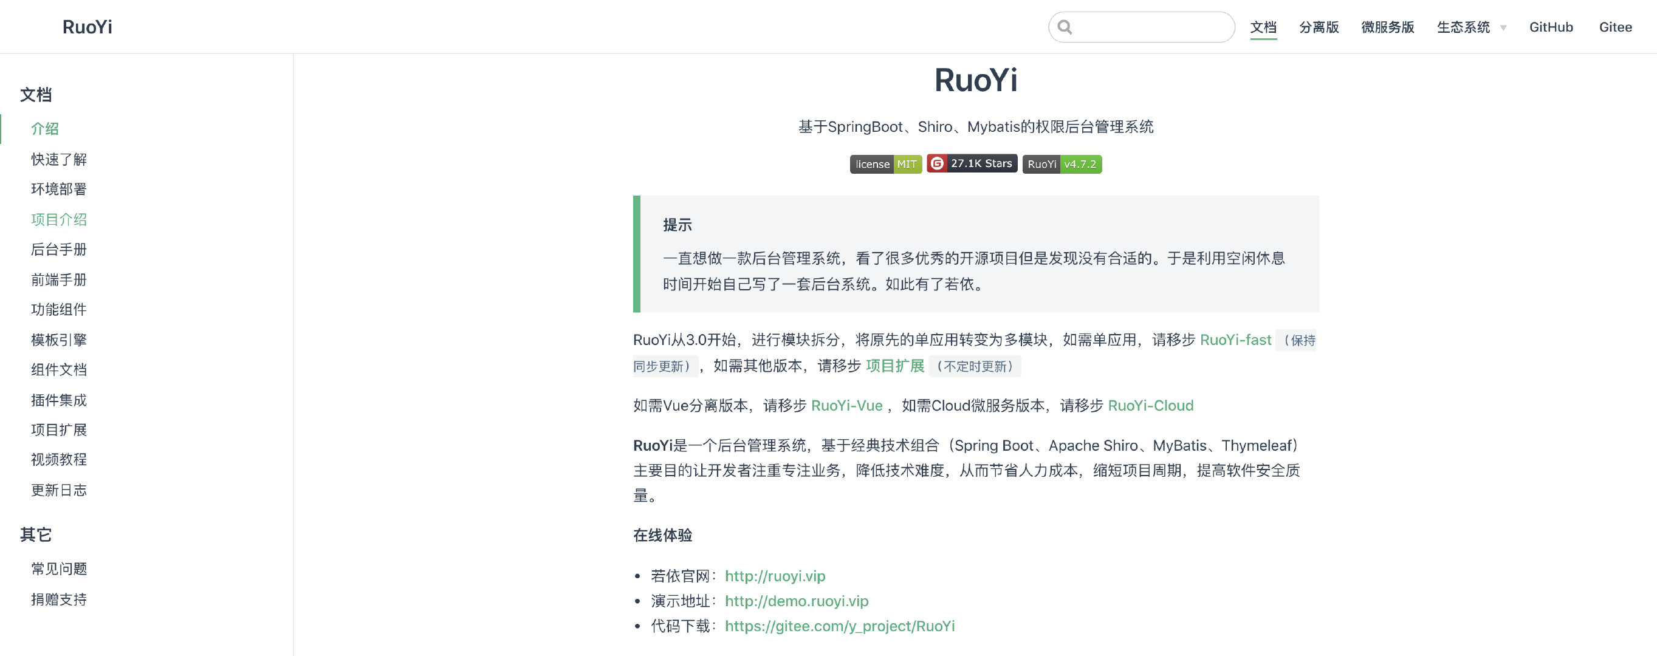Open 更新日志 sidebar entry
Viewport: 1657px width, 656px height.
point(58,490)
